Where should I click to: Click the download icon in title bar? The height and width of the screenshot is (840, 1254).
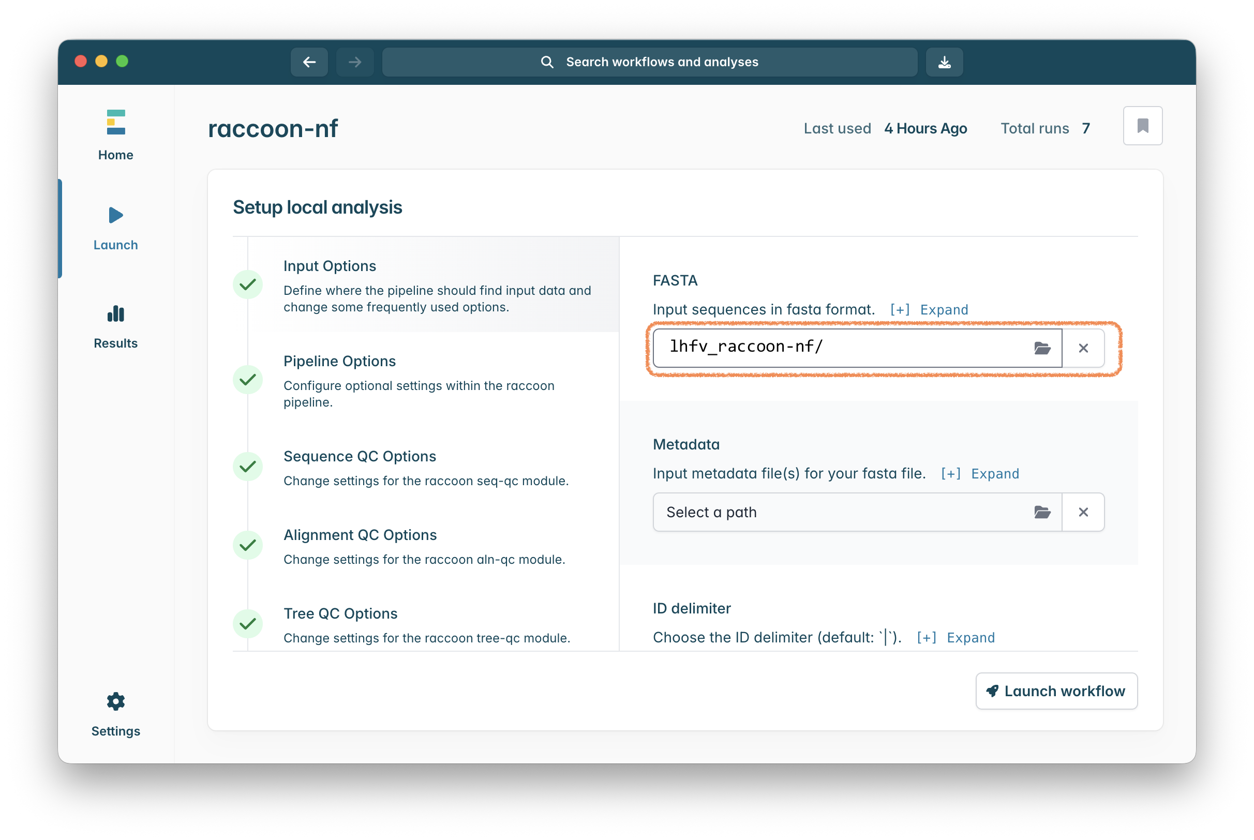pos(944,62)
